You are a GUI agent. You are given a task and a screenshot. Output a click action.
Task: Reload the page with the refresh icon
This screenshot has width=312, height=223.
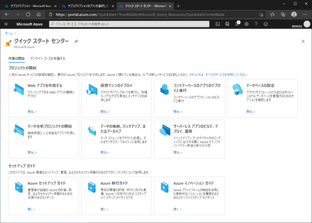(28, 15)
